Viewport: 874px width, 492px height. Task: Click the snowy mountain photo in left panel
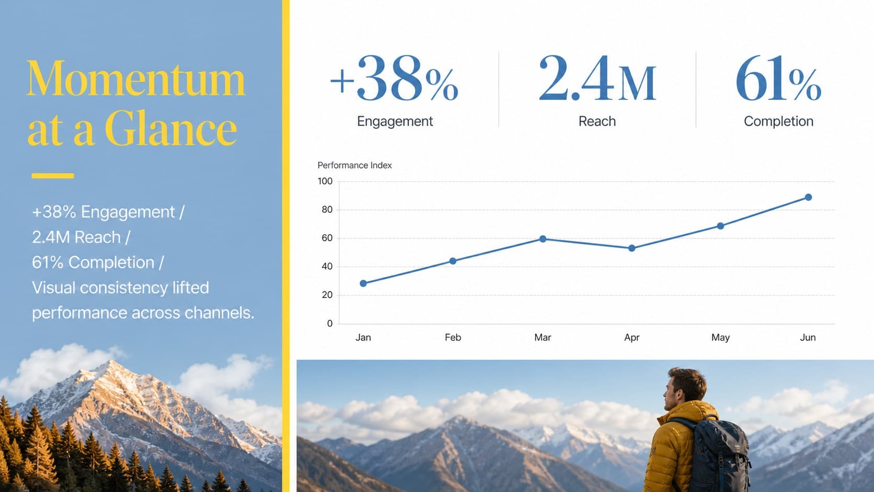coord(141,417)
